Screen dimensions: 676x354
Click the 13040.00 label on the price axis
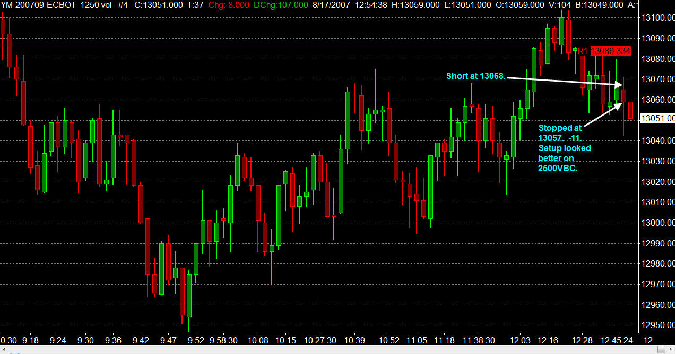[658, 140]
